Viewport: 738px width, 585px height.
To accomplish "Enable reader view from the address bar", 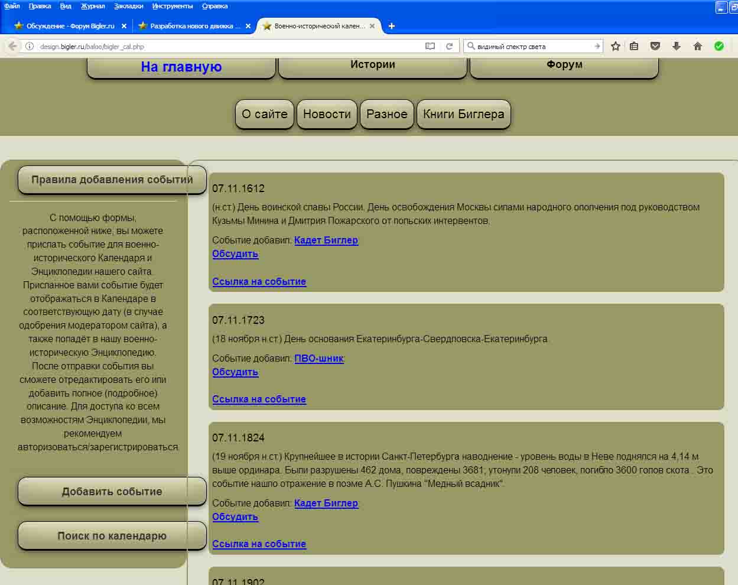I will pos(430,46).
